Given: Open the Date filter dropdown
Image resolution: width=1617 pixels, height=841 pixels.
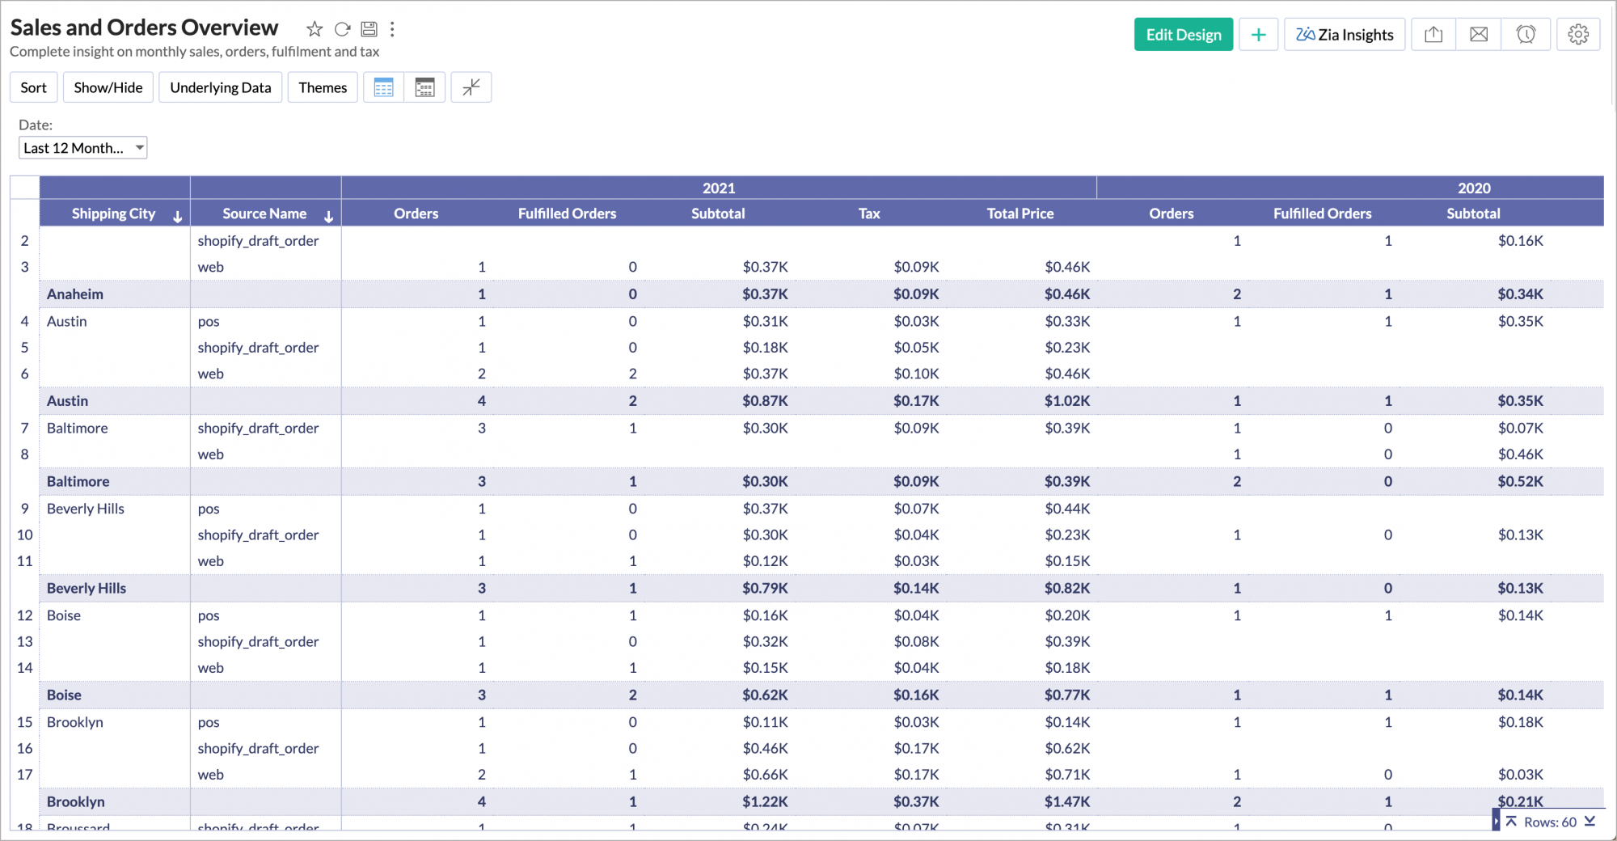Looking at the screenshot, I should point(82,148).
